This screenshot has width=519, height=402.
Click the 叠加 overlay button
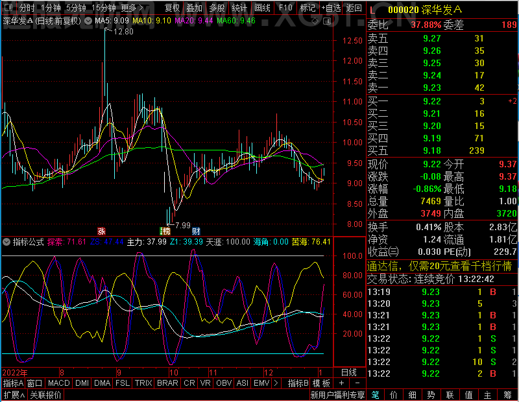point(194,8)
